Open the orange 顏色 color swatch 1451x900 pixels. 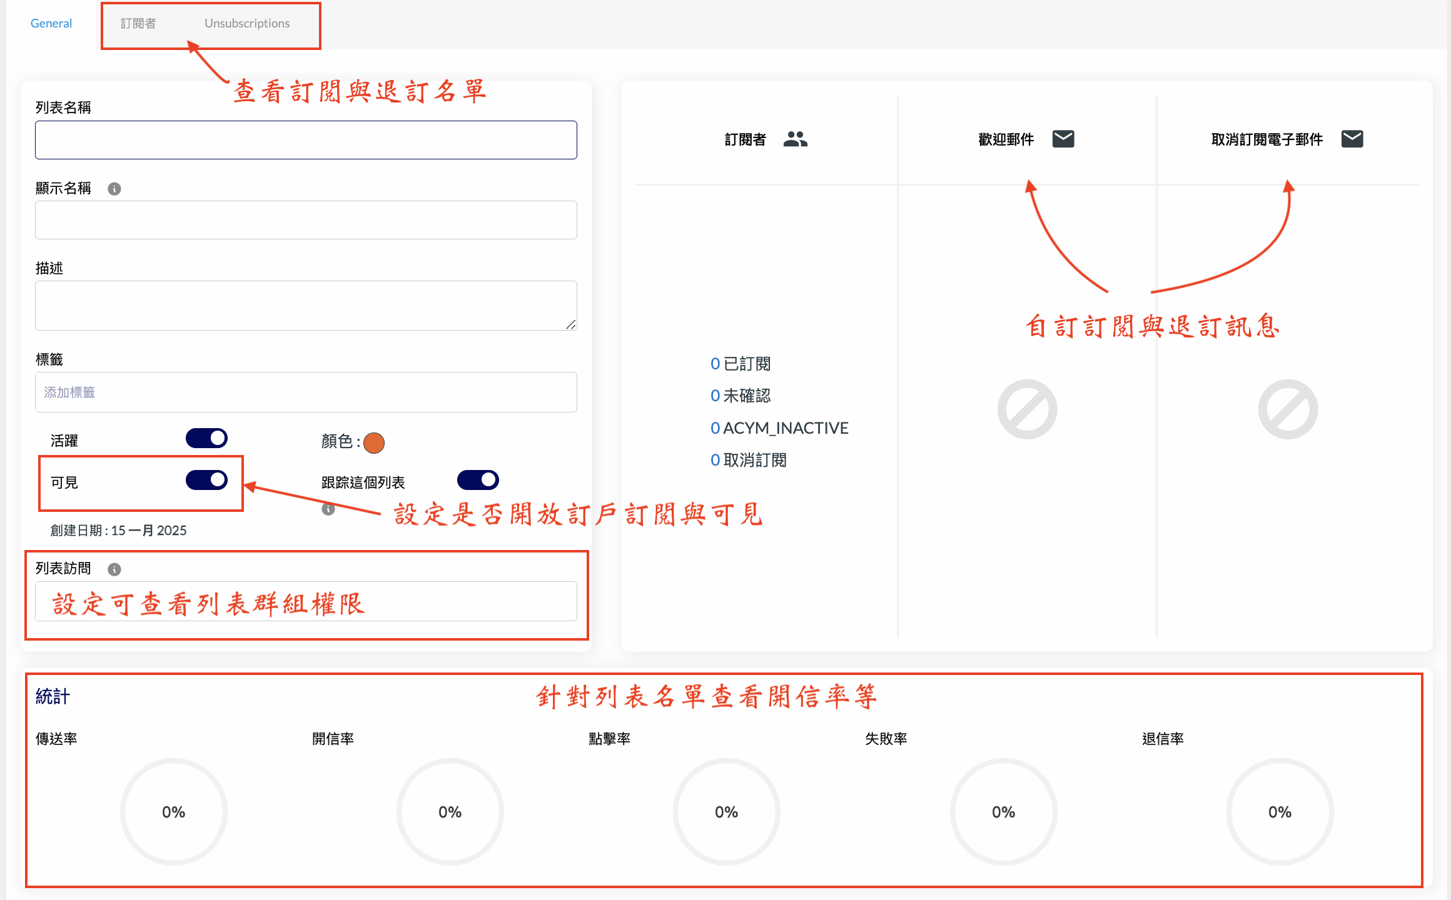click(374, 442)
